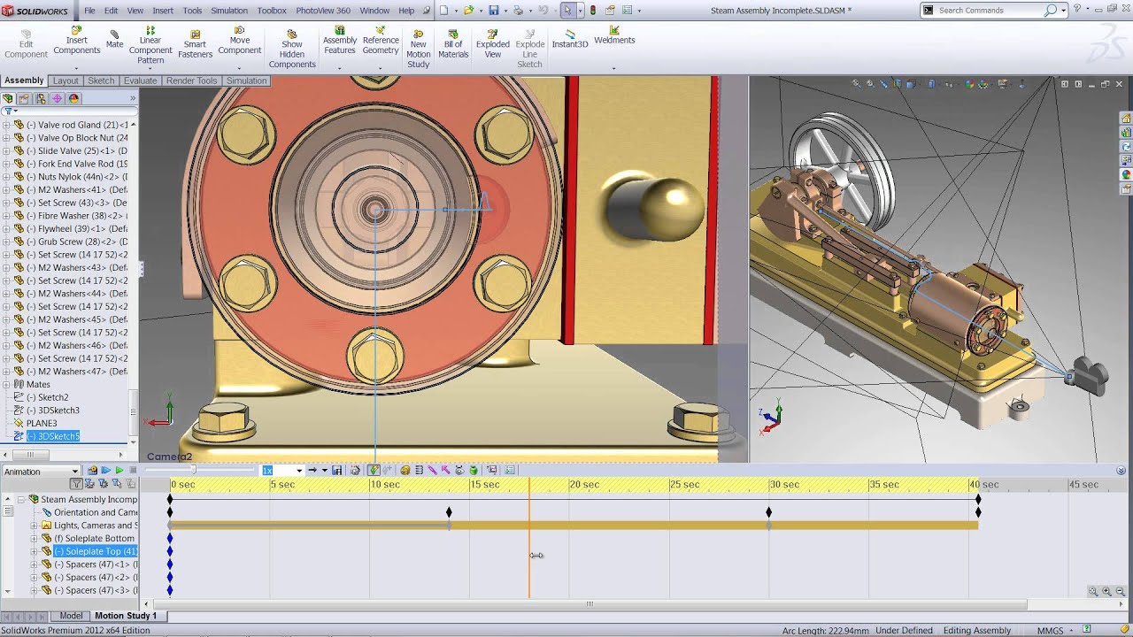
Task: Open the File menu
Action: (x=89, y=11)
